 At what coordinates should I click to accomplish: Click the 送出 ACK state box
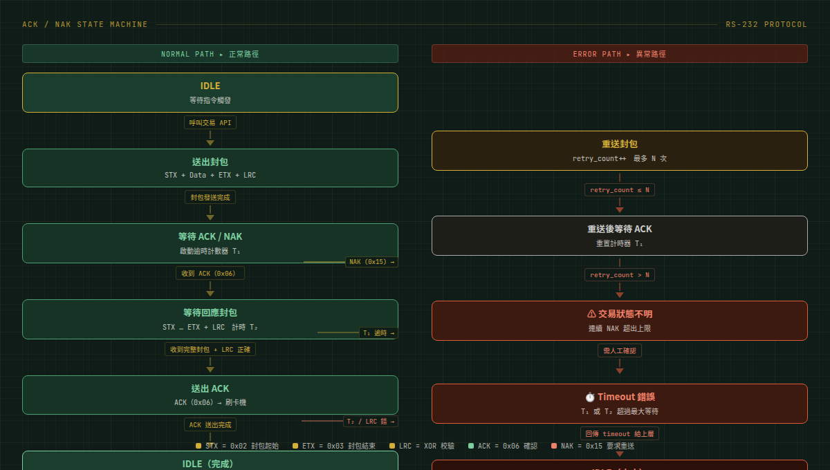tap(210, 395)
